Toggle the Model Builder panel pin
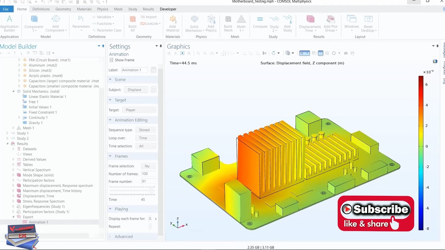The width and height of the screenshot is (445, 250). tap(103, 46)
